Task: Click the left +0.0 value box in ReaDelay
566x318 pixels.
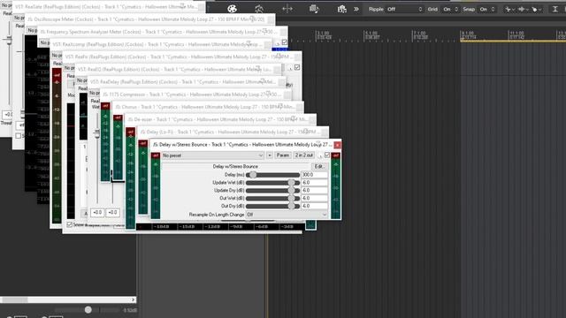Action: (97, 213)
